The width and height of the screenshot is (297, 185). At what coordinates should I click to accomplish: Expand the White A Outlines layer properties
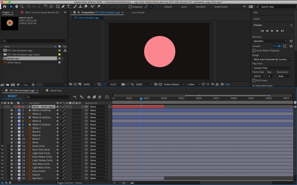point(16,110)
